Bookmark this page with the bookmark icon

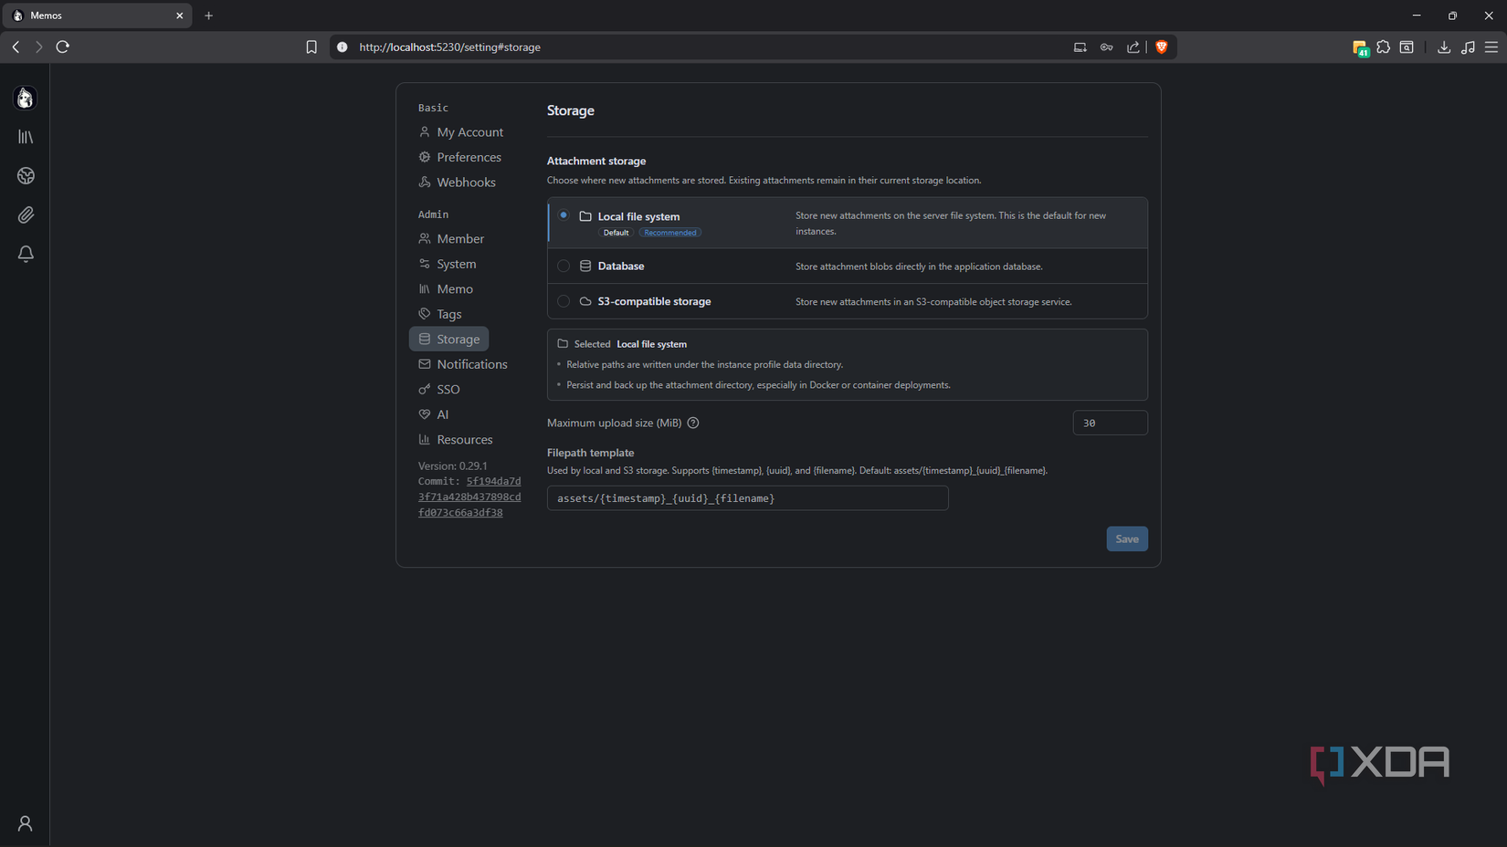pos(311,47)
